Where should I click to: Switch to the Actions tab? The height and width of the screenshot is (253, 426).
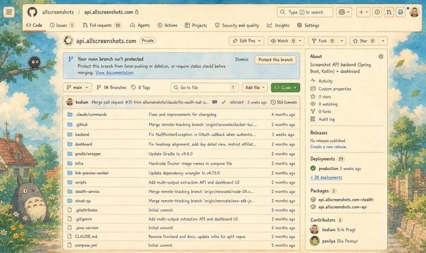pos(167,25)
